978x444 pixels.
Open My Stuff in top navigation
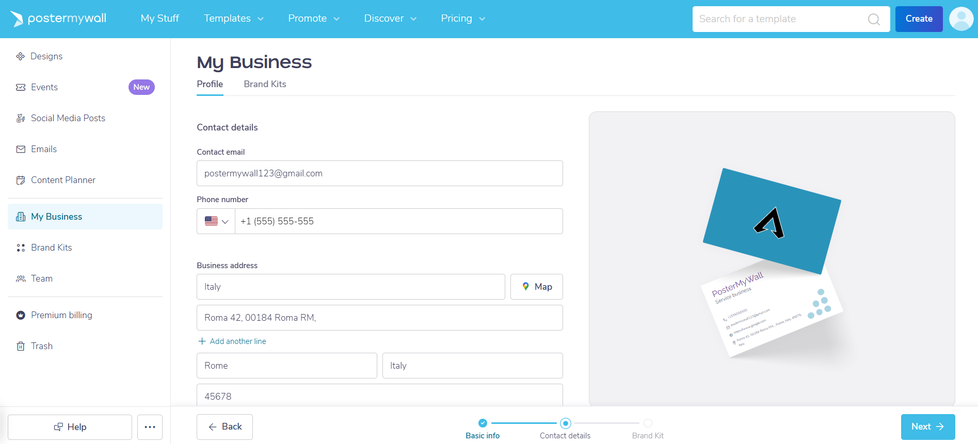(x=160, y=19)
